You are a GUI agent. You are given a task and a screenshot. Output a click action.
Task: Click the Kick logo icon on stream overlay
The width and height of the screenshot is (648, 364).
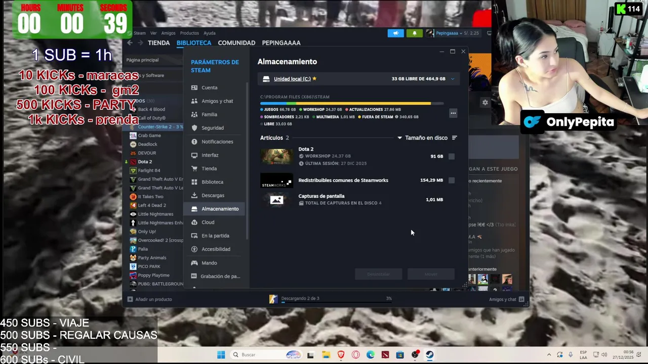[621, 9]
